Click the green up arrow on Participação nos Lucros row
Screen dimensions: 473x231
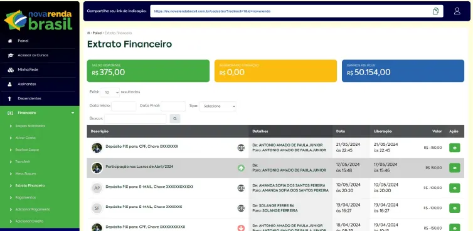241,168
